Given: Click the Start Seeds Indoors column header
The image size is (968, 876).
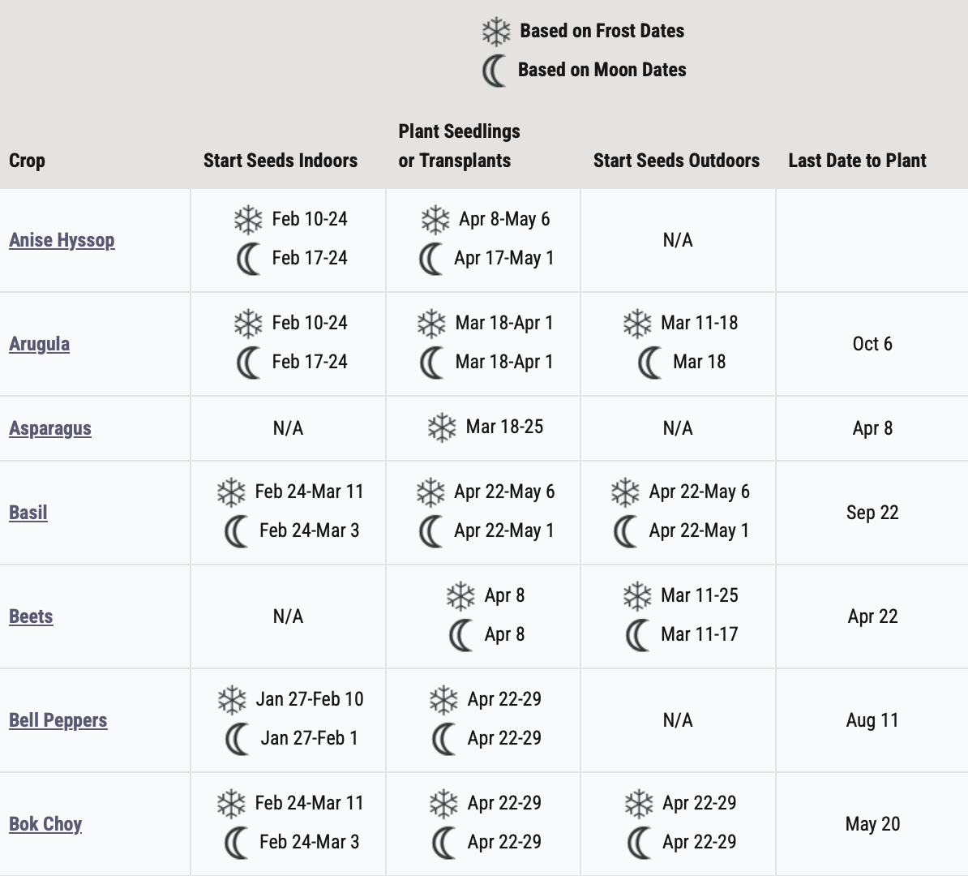Looking at the screenshot, I should point(281,161).
